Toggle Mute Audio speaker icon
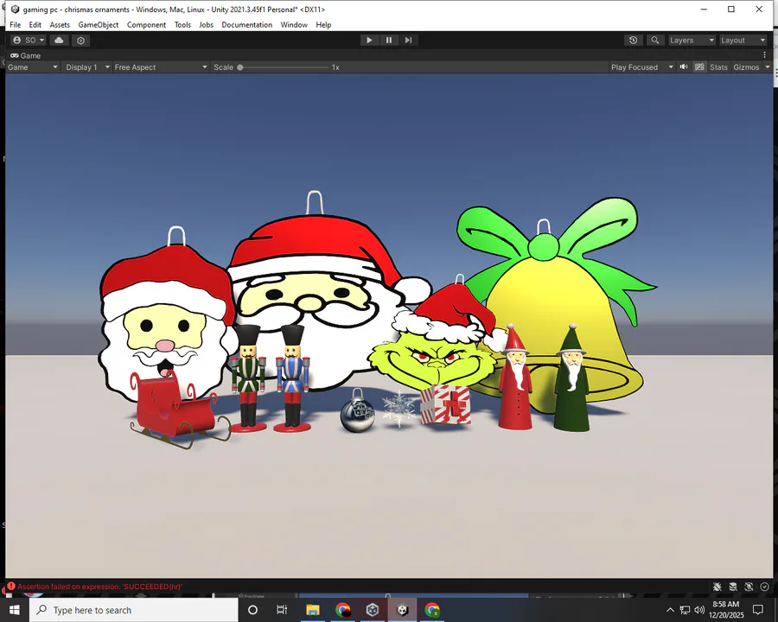Viewport: 778px width, 622px height. point(684,67)
